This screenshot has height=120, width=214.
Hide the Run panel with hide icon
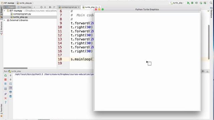207,71
